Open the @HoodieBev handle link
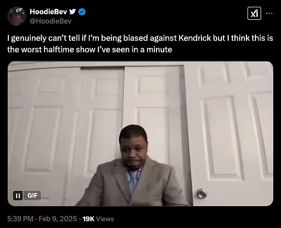Image resolution: width=281 pixels, height=228 pixels. pyautogui.click(x=51, y=21)
